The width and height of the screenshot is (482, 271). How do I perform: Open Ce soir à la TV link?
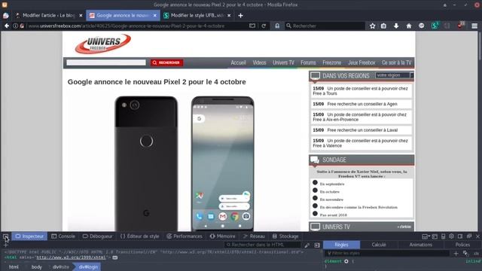coord(397,62)
